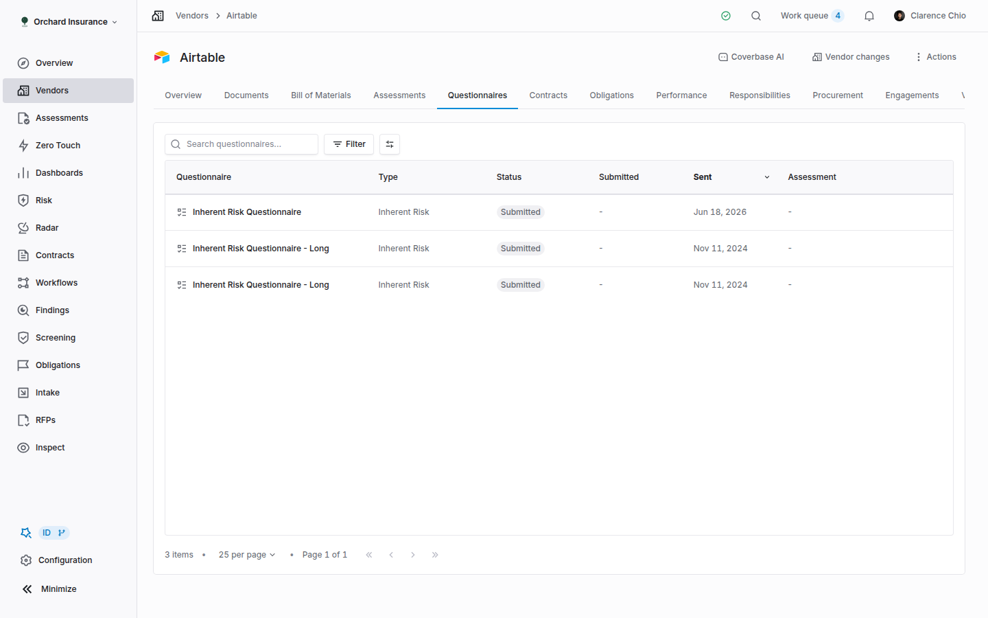Viewport: 988px width, 618px height.
Task: Click the Jun 18, 2026 sent date
Action: [x=720, y=212]
